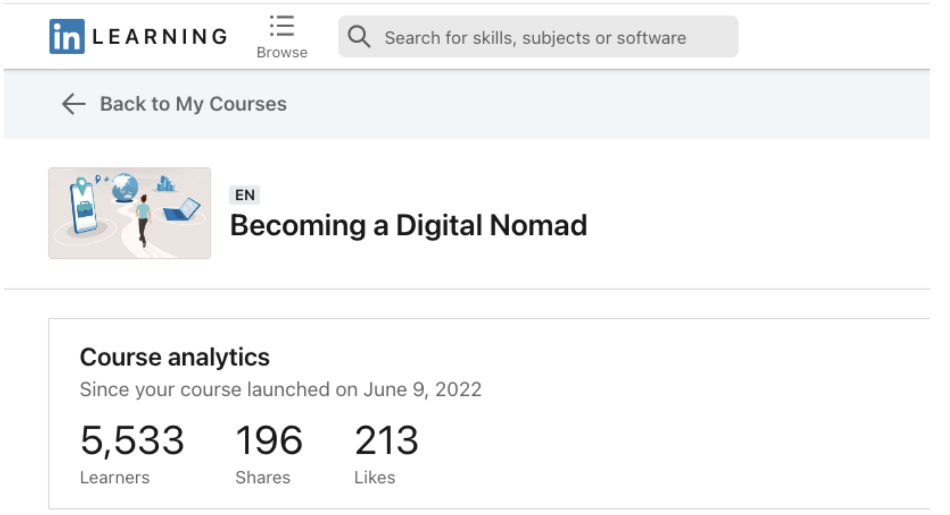Click the Browse label under the icon
The width and height of the screenshot is (950, 515).
coord(282,52)
